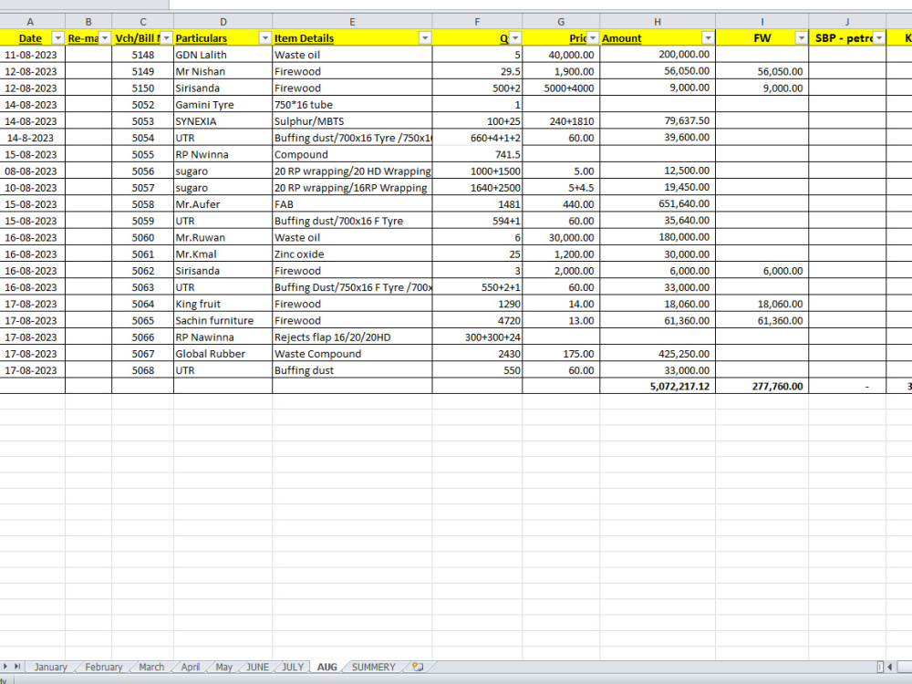Click the quantity cell 741.5
Image resolution: width=912 pixels, height=684 pixels.
[477, 155]
